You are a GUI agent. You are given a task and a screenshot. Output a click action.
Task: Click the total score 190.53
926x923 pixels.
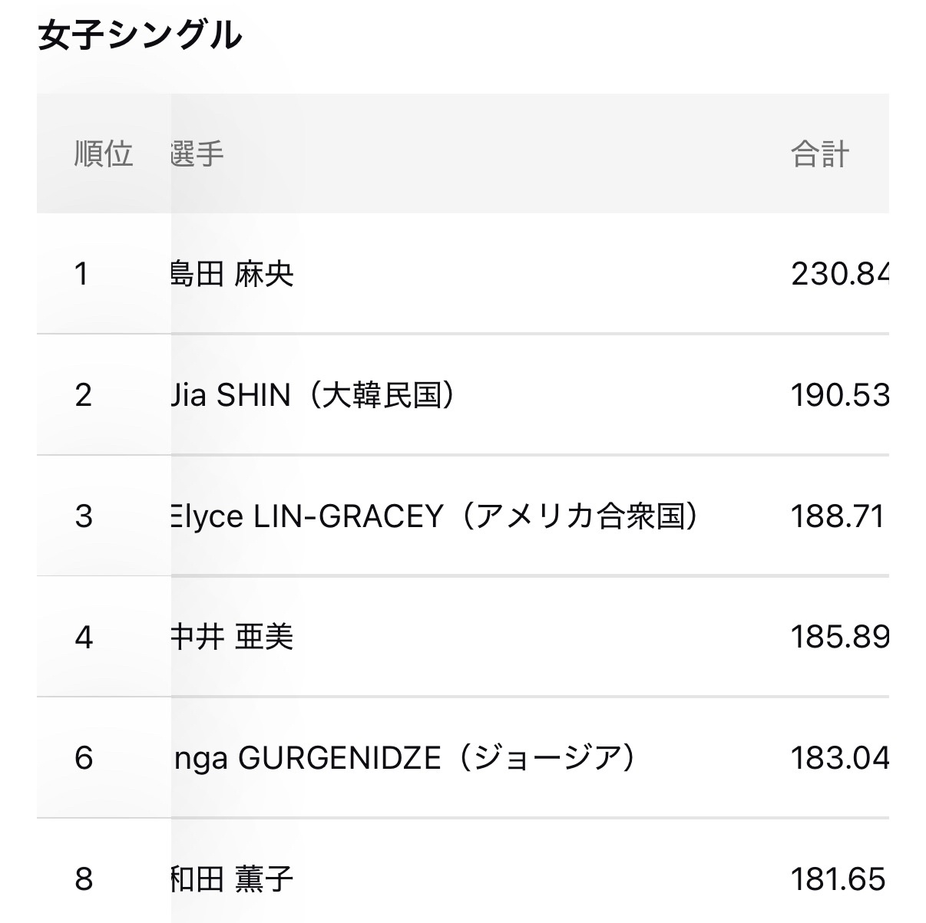839,395
